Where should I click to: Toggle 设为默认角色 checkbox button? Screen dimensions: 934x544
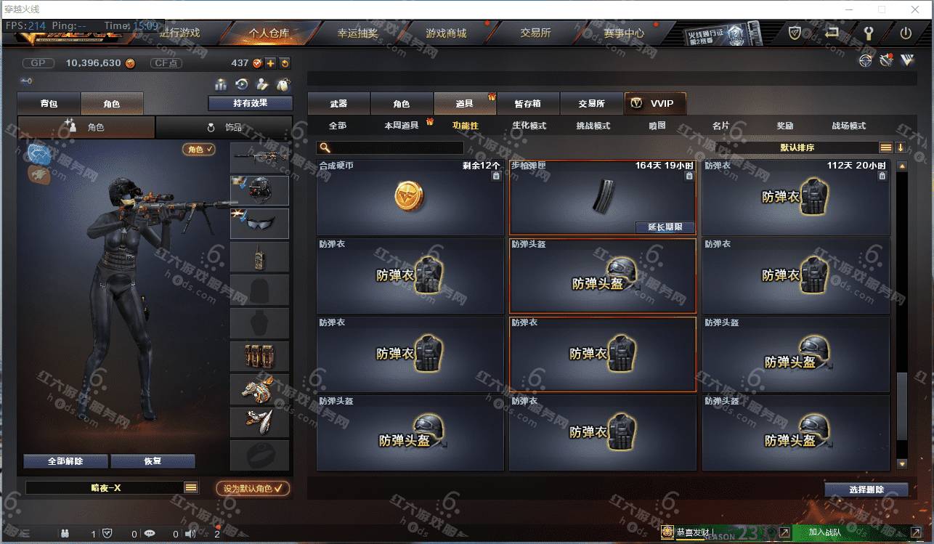pyautogui.click(x=253, y=489)
